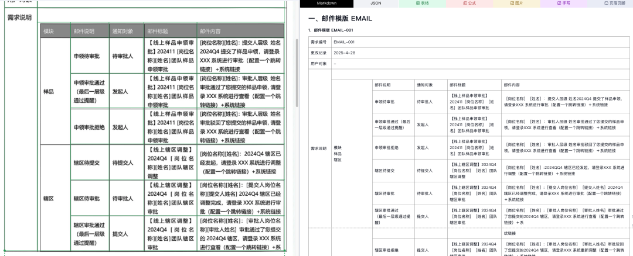Viewport: 633px width, 256px height.
Task: Select the 页眉页脚 tab
Action: [614, 4]
